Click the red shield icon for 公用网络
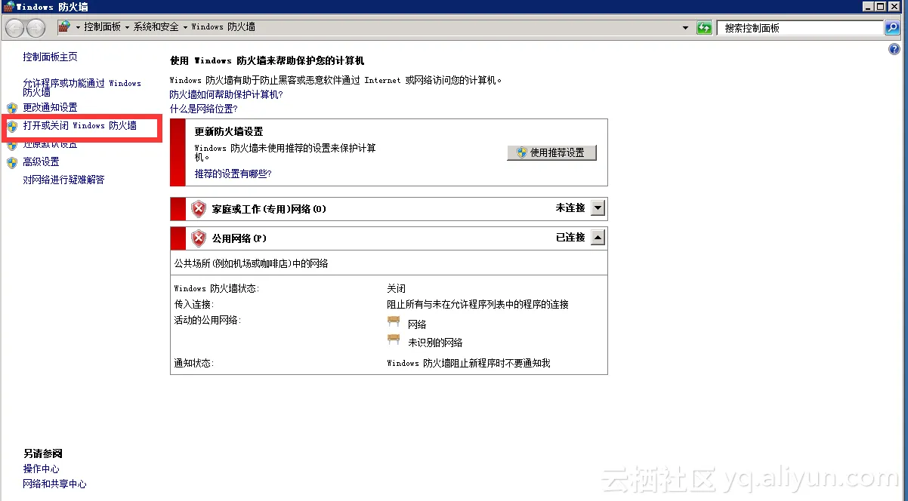 199,238
